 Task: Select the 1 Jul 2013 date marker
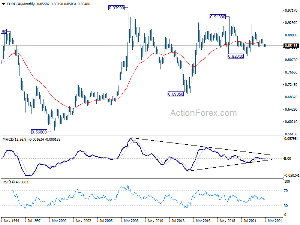coord(177,220)
